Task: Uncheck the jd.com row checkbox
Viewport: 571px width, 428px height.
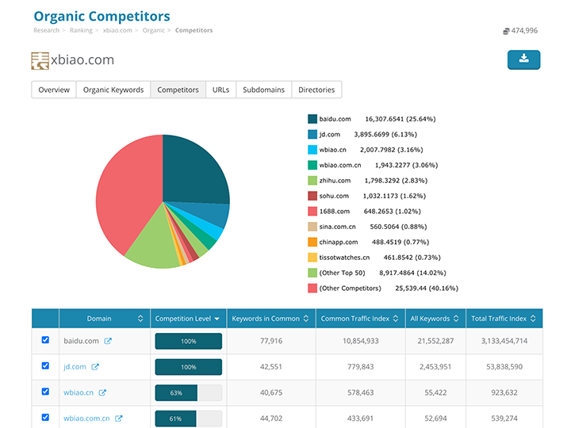Action: point(45,366)
